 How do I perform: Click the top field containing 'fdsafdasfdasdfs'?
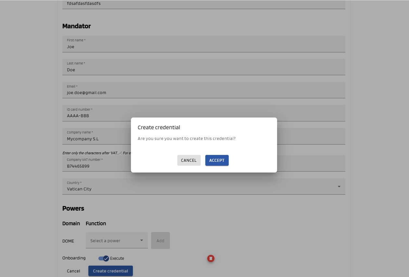(203, 4)
